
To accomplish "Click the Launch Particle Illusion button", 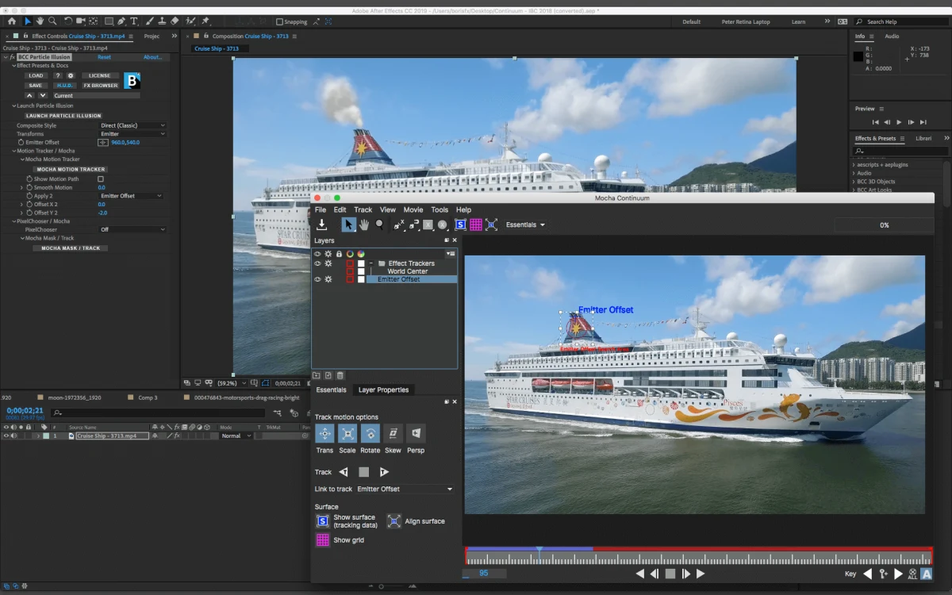I will pyautogui.click(x=63, y=116).
